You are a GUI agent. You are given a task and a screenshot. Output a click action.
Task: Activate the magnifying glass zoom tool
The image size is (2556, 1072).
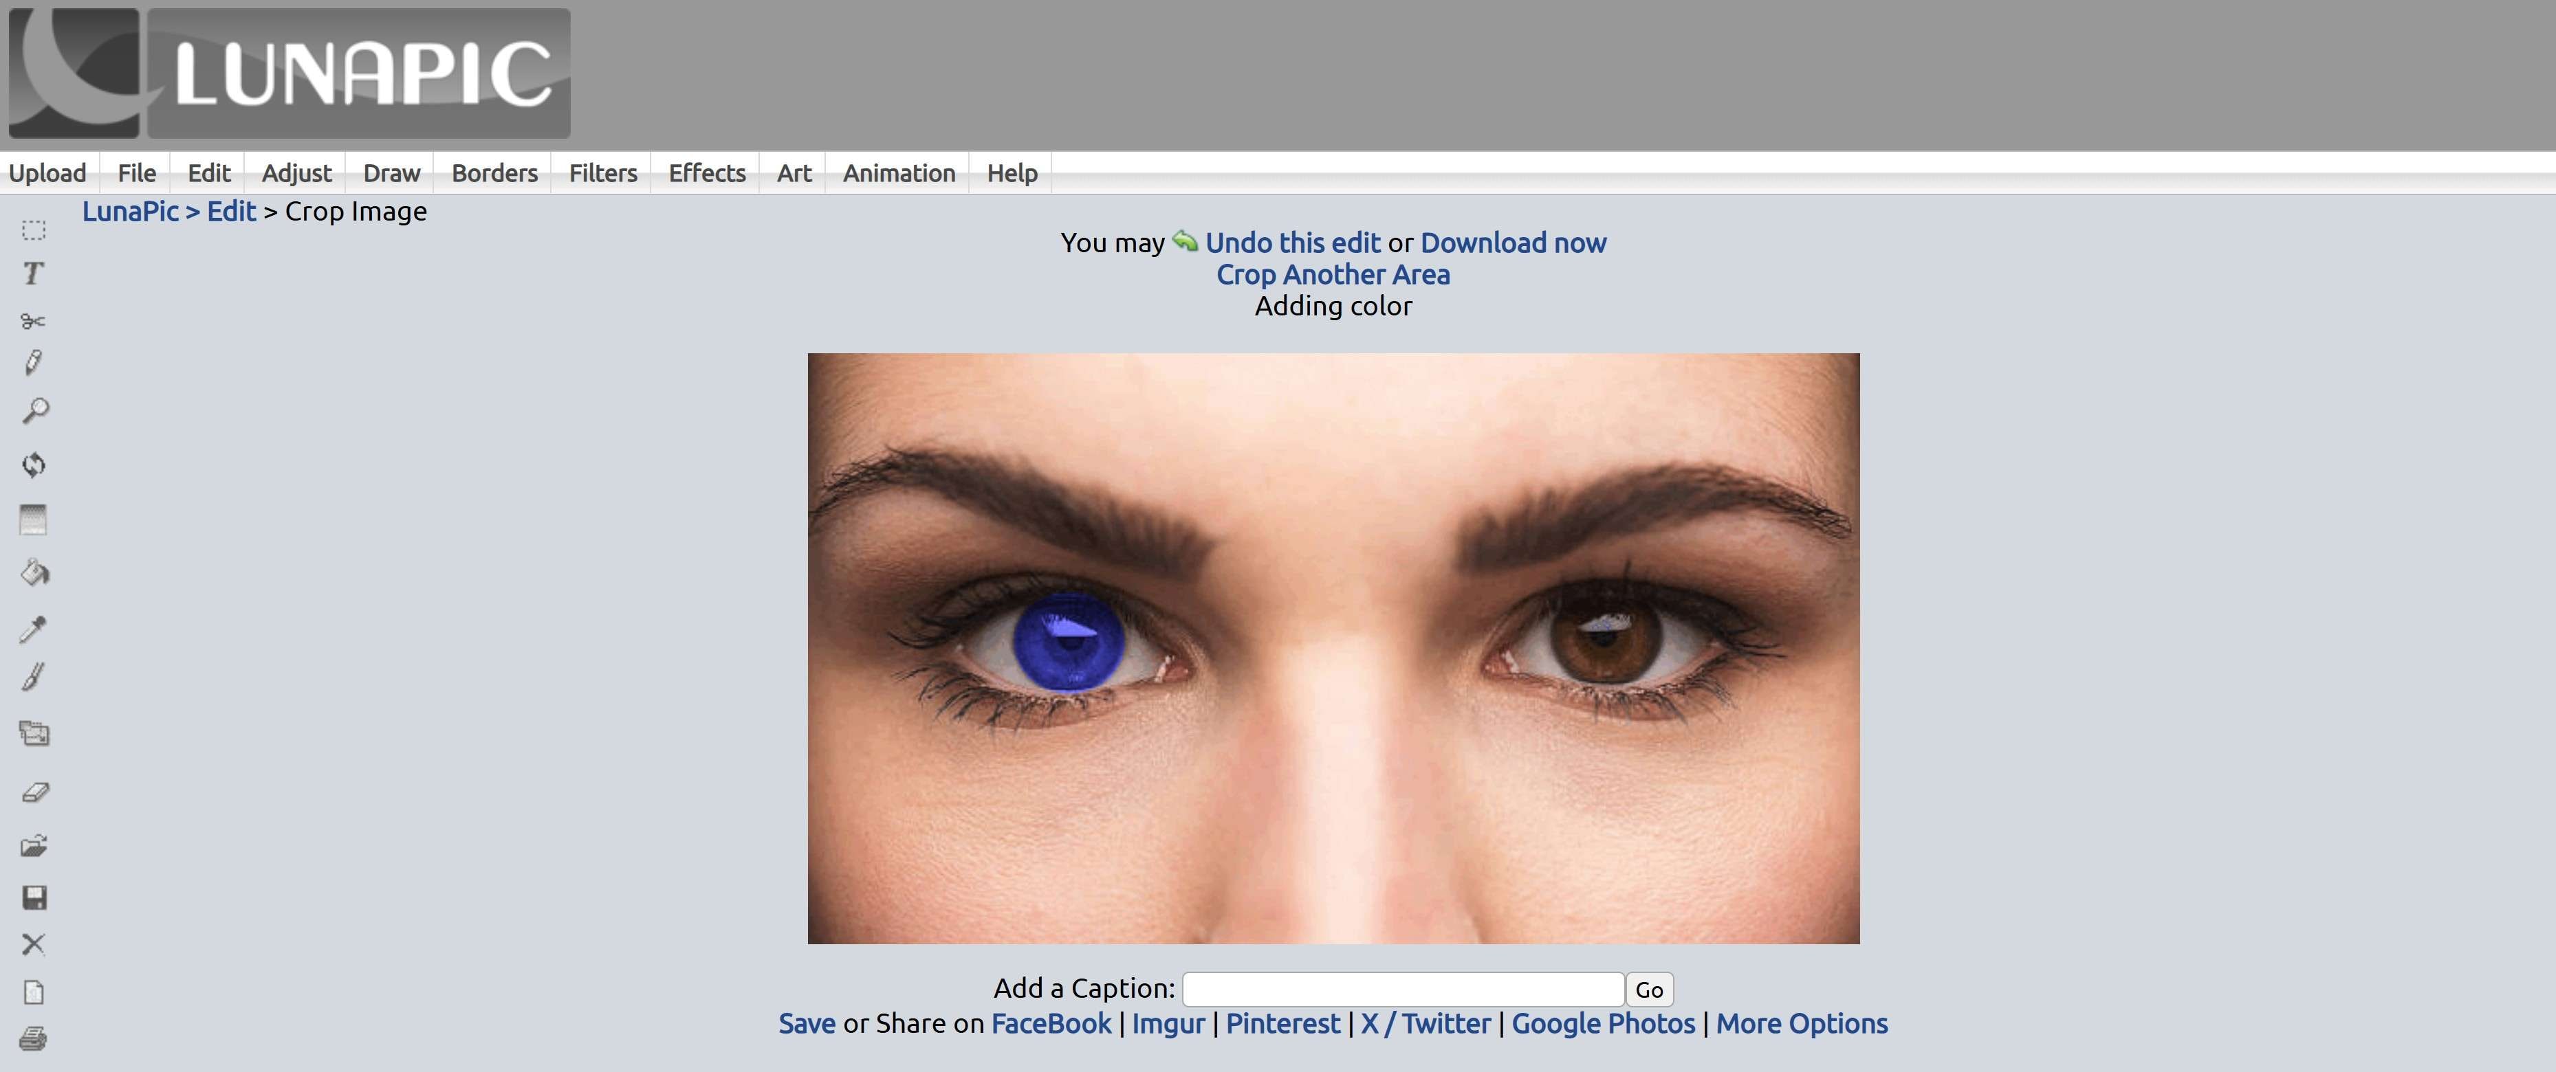point(35,412)
